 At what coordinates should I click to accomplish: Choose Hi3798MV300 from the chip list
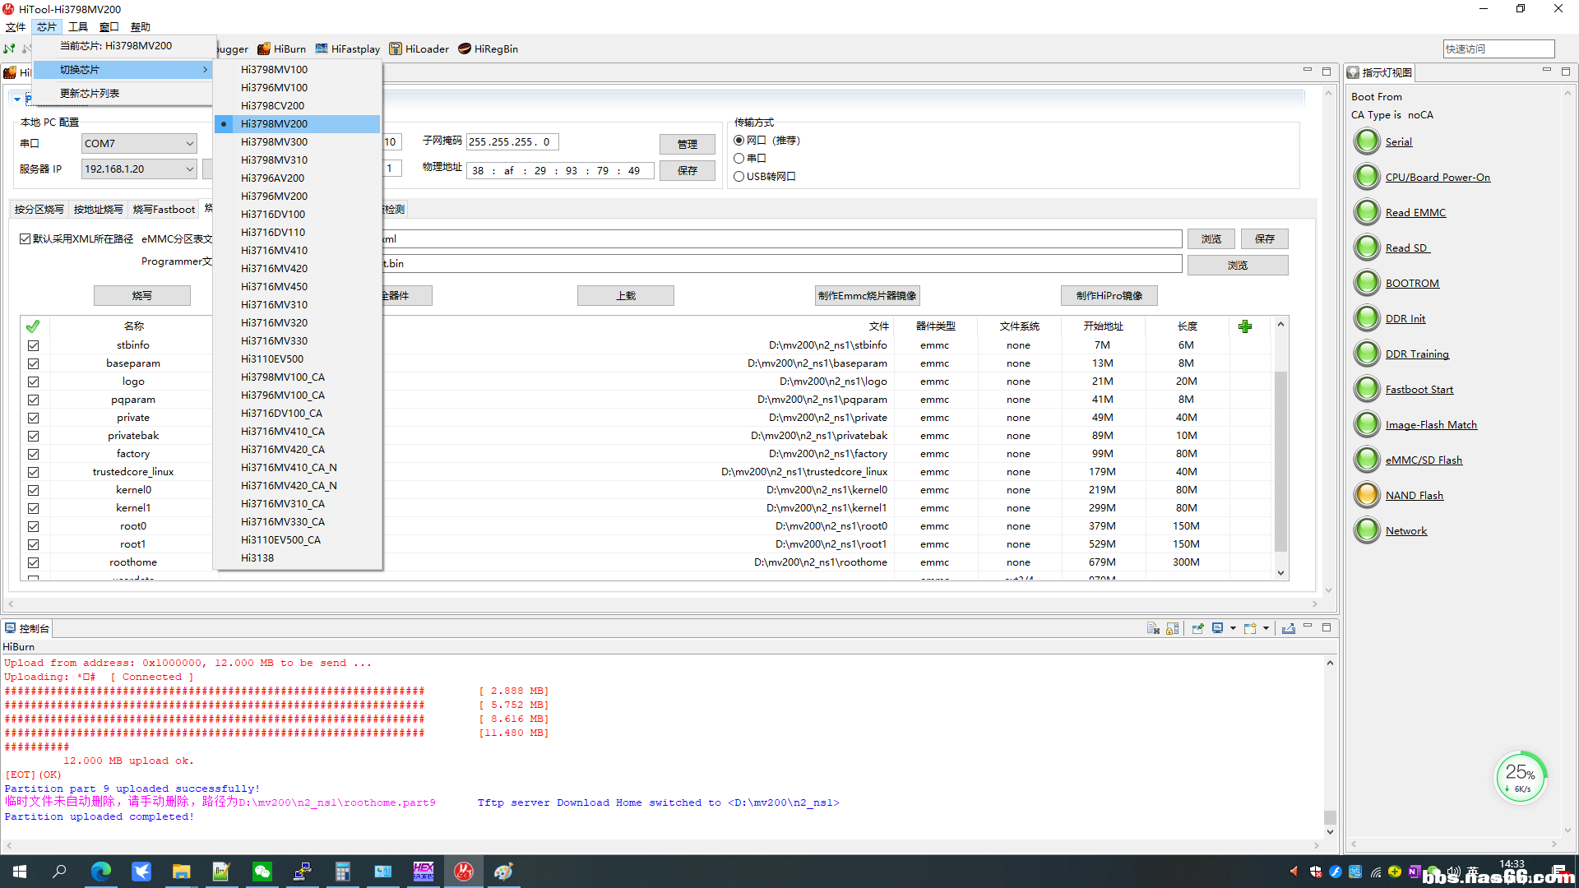click(x=274, y=141)
